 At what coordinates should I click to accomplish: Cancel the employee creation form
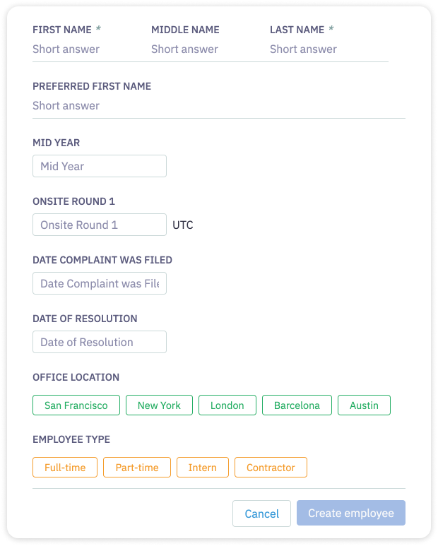coord(261,514)
